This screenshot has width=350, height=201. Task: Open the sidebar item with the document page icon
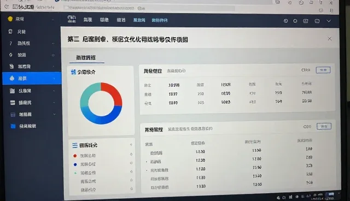pyautogui.click(x=31, y=67)
